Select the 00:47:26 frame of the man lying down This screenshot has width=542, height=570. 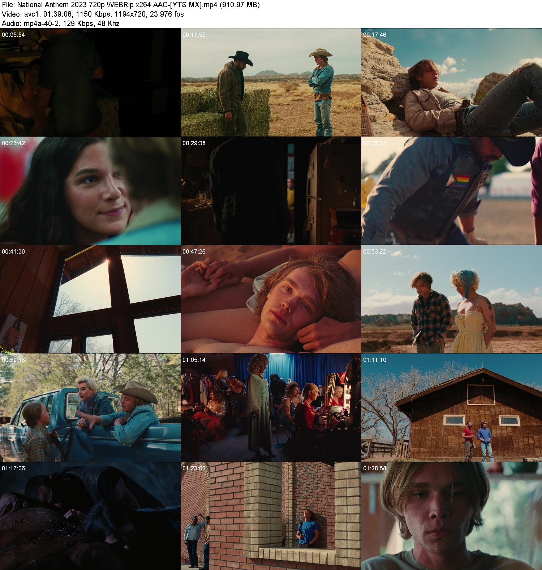271,299
